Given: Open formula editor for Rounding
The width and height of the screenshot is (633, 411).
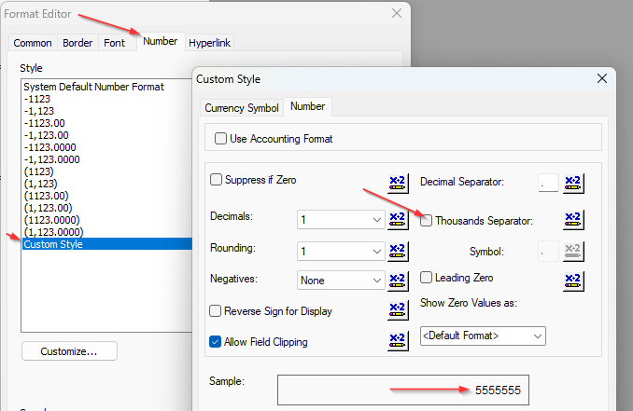Looking at the screenshot, I should pyautogui.click(x=398, y=251).
